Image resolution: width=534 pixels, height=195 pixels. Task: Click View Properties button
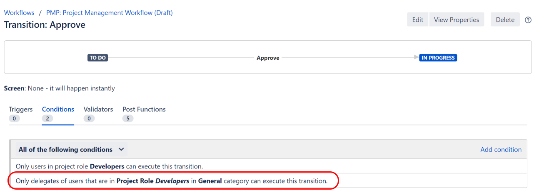pos(457,19)
